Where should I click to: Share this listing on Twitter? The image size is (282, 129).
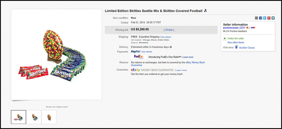point(265,18)
